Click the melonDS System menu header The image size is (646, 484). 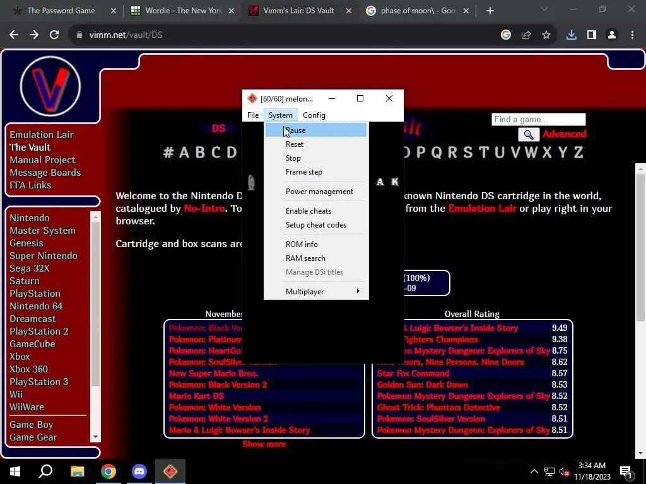(x=281, y=115)
